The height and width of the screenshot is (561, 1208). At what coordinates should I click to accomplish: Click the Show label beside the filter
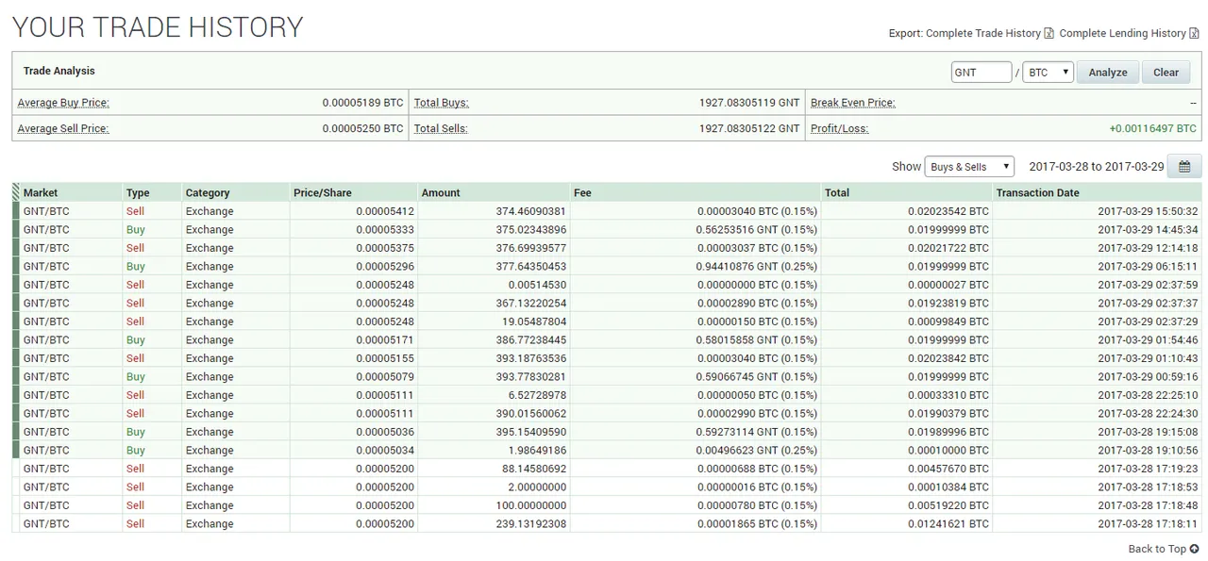pyautogui.click(x=906, y=167)
